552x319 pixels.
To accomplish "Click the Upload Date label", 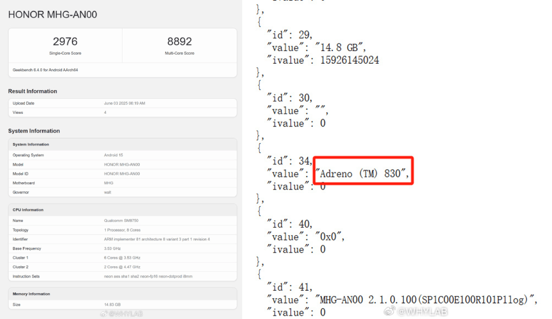I will pos(24,103).
